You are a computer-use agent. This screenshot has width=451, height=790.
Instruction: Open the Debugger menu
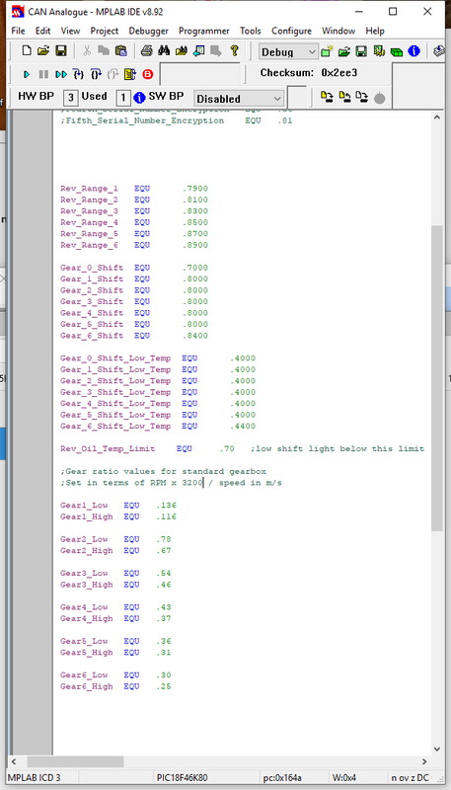148,31
